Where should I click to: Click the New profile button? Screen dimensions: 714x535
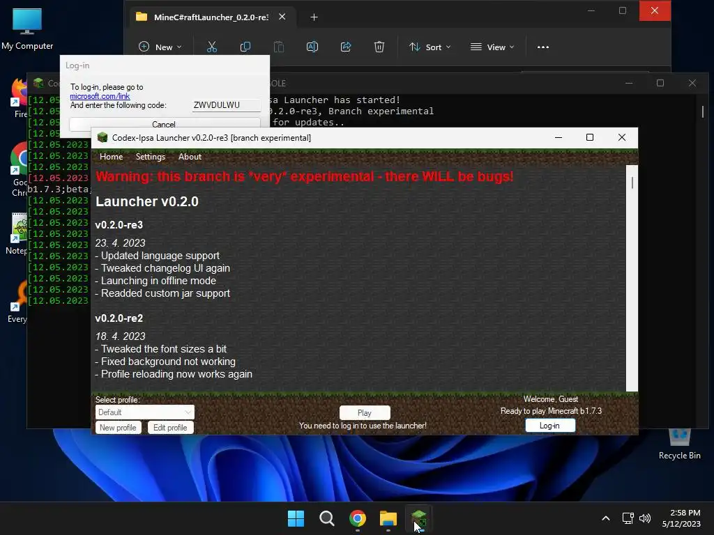(118, 428)
